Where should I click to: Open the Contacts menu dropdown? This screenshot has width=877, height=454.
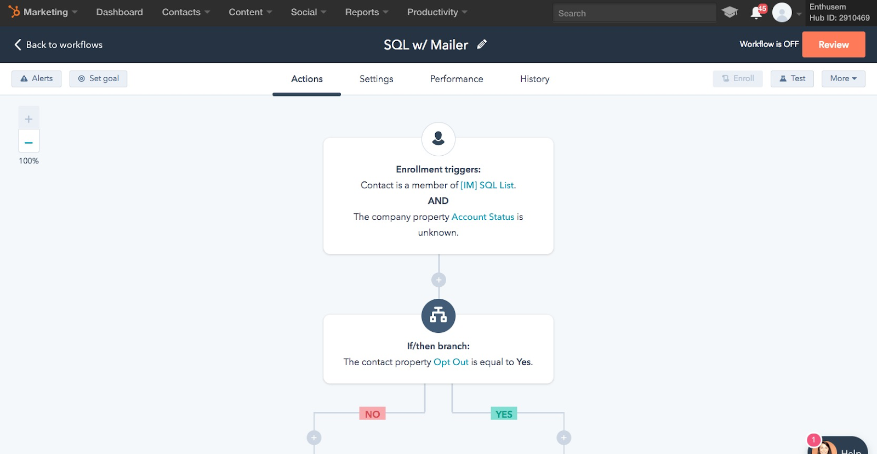186,12
